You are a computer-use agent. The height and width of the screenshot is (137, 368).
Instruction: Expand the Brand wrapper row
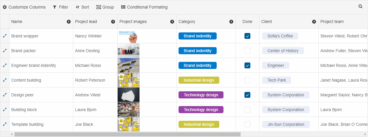point(5,36)
